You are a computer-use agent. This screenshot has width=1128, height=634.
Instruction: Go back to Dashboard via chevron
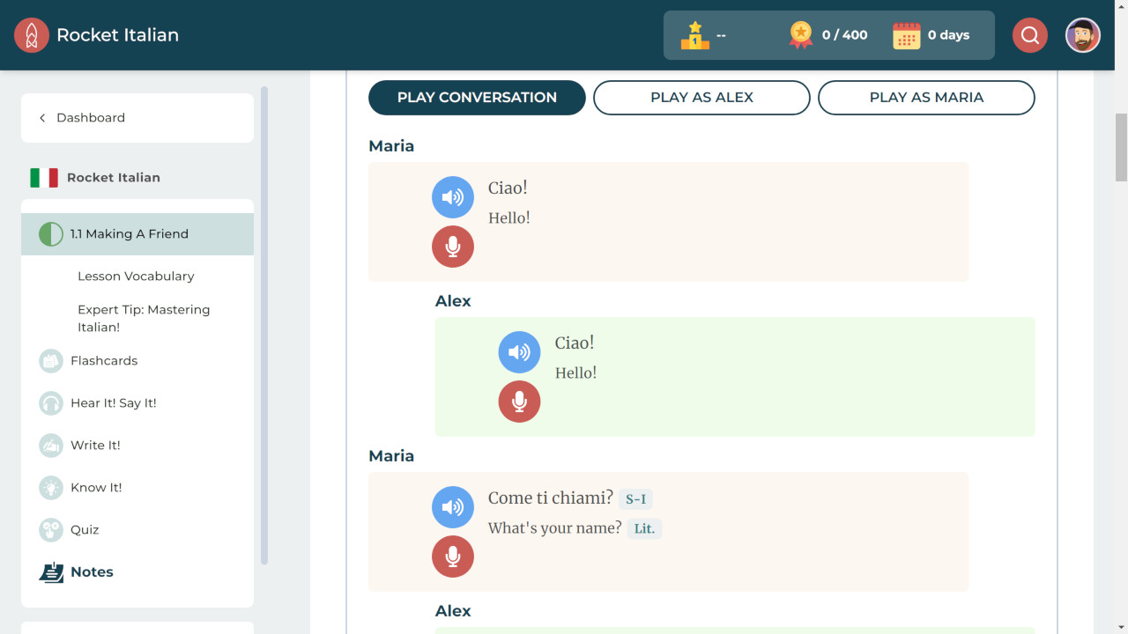tap(42, 118)
